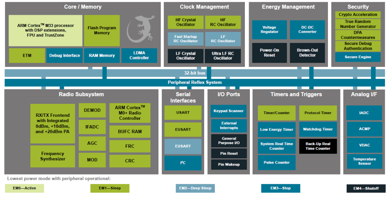Select the Frequency Synthesizer block
This screenshot has height=202, width=390.
point(53,156)
